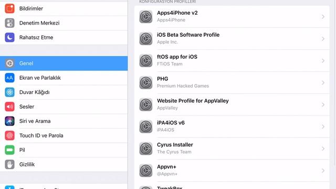The image size is (336, 189).
Task: Click the AppValley subtitle text
Action: coord(167,108)
